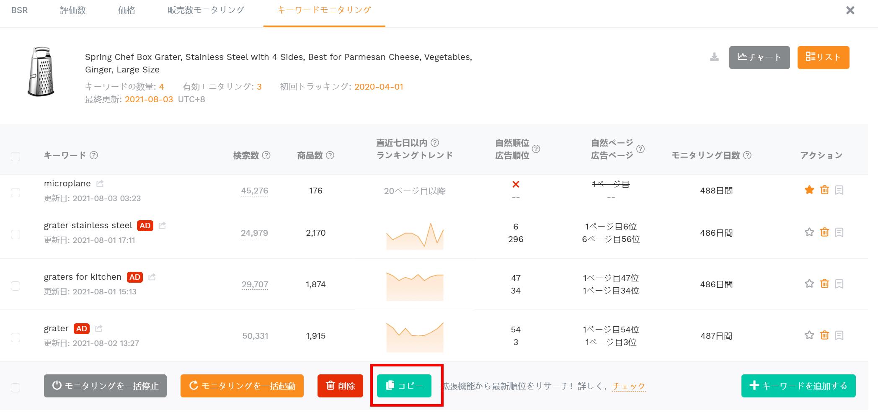
Task: Open note icon for microplane row
Action: click(x=839, y=190)
